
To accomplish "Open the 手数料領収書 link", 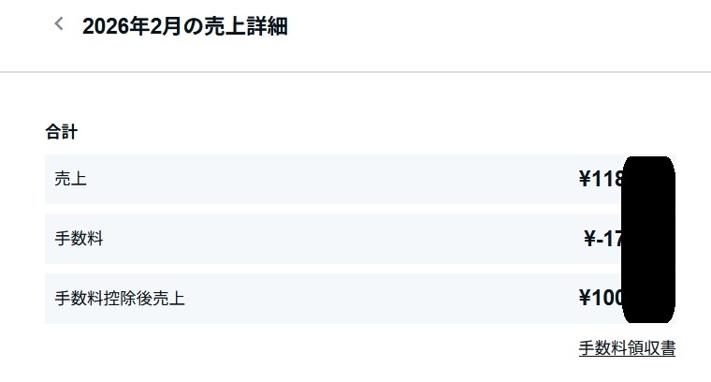I will (x=627, y=348).
